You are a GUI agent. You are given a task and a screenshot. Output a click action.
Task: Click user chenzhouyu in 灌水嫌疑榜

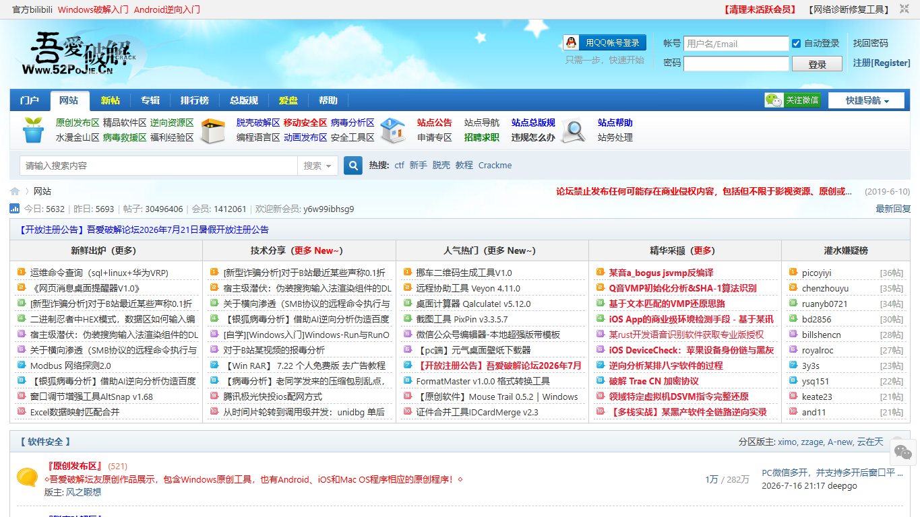coord(826,288)
